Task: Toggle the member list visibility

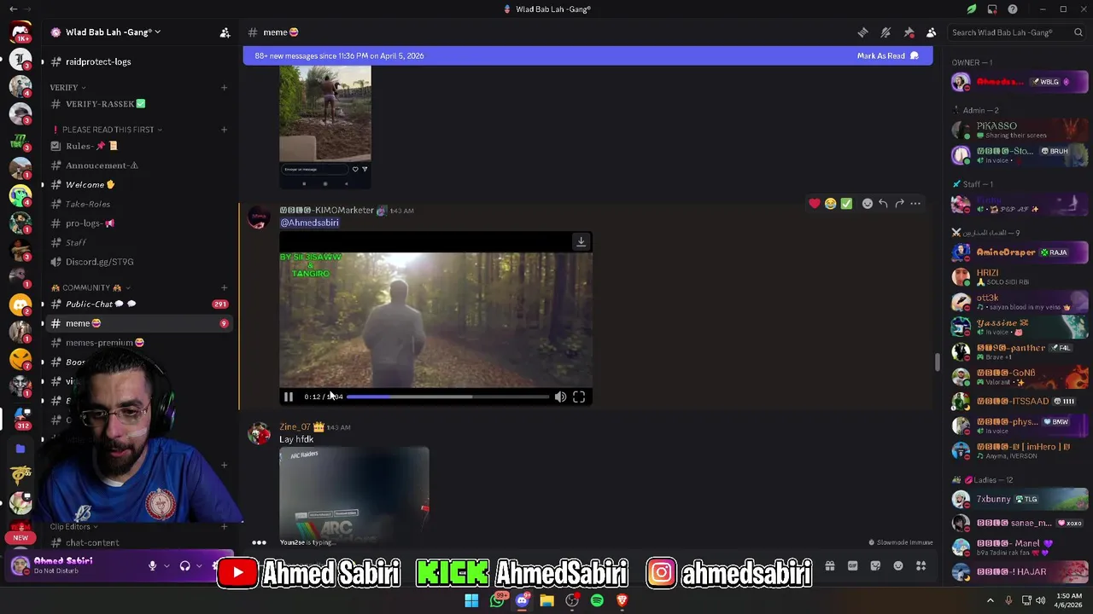Action: pyautogui.click(x=932, y=32)
